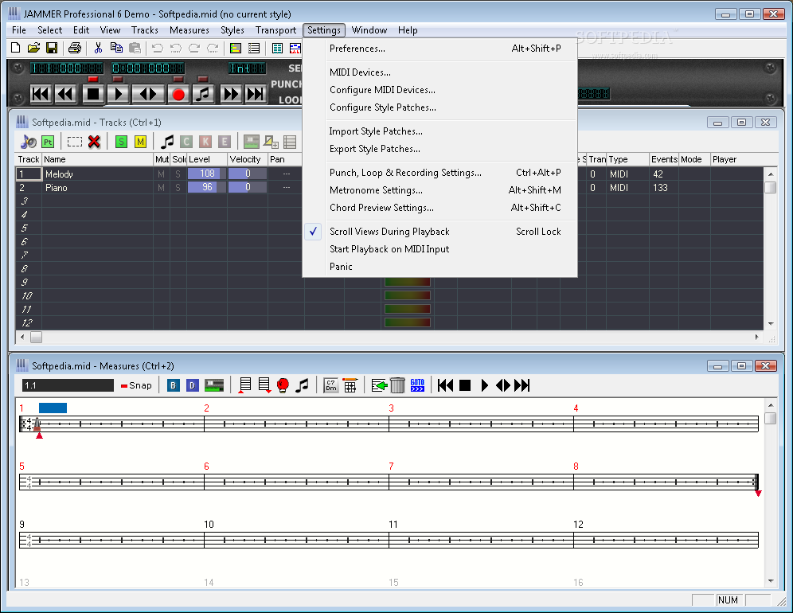Jump to end in main transport panel
Viewport: 793px width, 613px height.
point(256,94)
